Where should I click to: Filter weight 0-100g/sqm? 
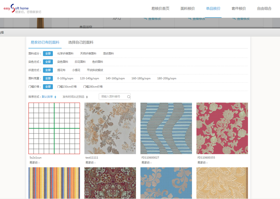tap(65, 78)
